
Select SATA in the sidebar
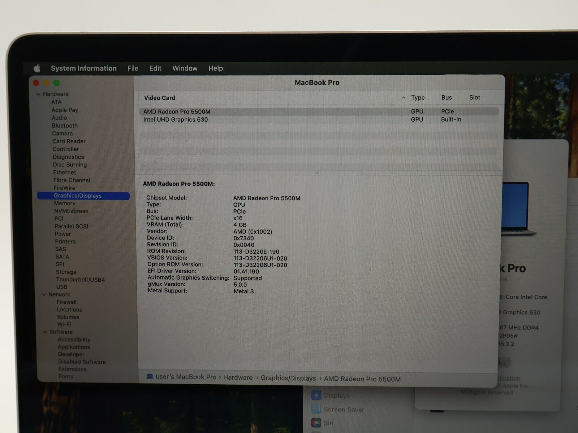click(62, 257)
